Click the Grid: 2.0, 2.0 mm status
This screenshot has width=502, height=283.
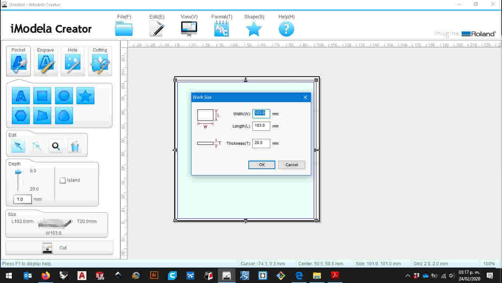click(x=431, y=264)
